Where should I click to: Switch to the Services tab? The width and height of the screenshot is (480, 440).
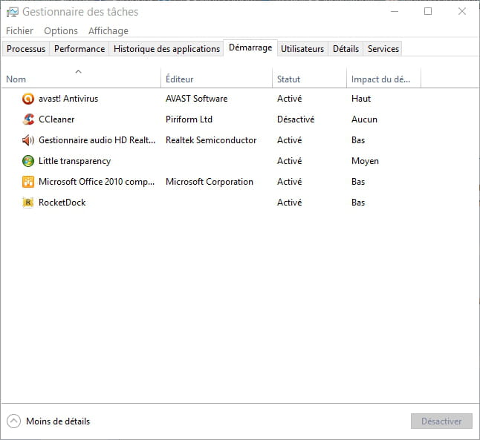383,49
